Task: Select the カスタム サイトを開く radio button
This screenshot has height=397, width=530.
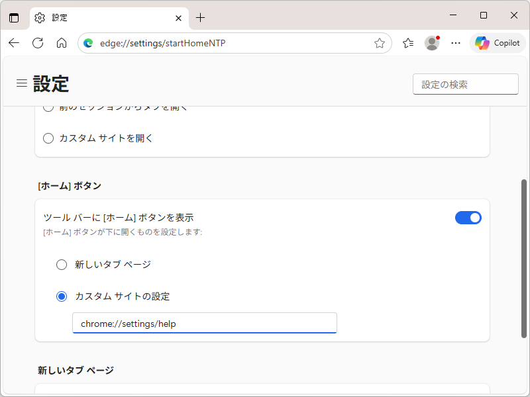Action: 48,138
